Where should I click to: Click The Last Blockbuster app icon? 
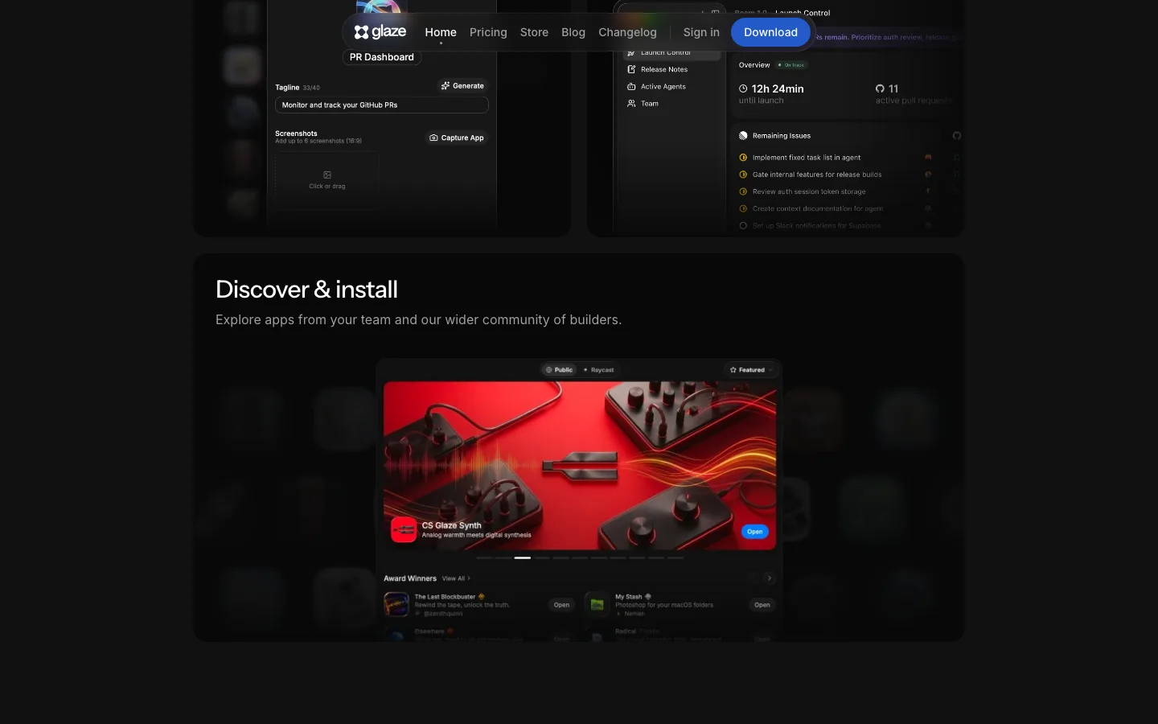click(396, 604)
